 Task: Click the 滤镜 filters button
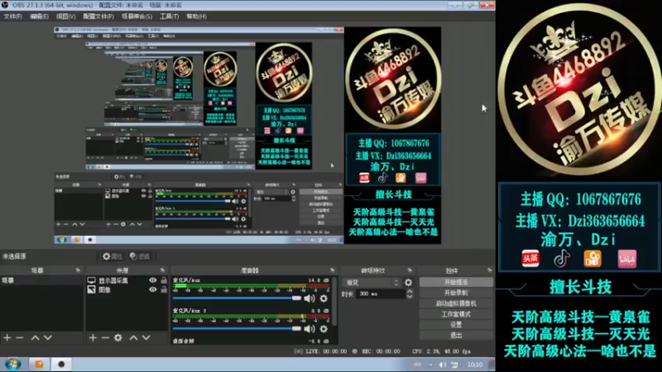tap(140, 256)
